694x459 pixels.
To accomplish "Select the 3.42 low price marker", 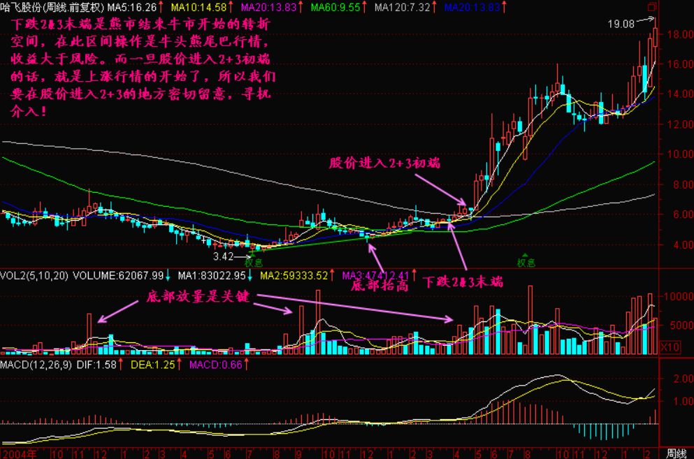I will tap(222, 256).
